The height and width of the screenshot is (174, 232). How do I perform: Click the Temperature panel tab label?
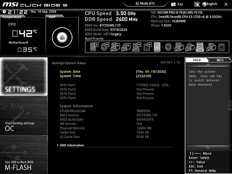(x=12, y=17)
